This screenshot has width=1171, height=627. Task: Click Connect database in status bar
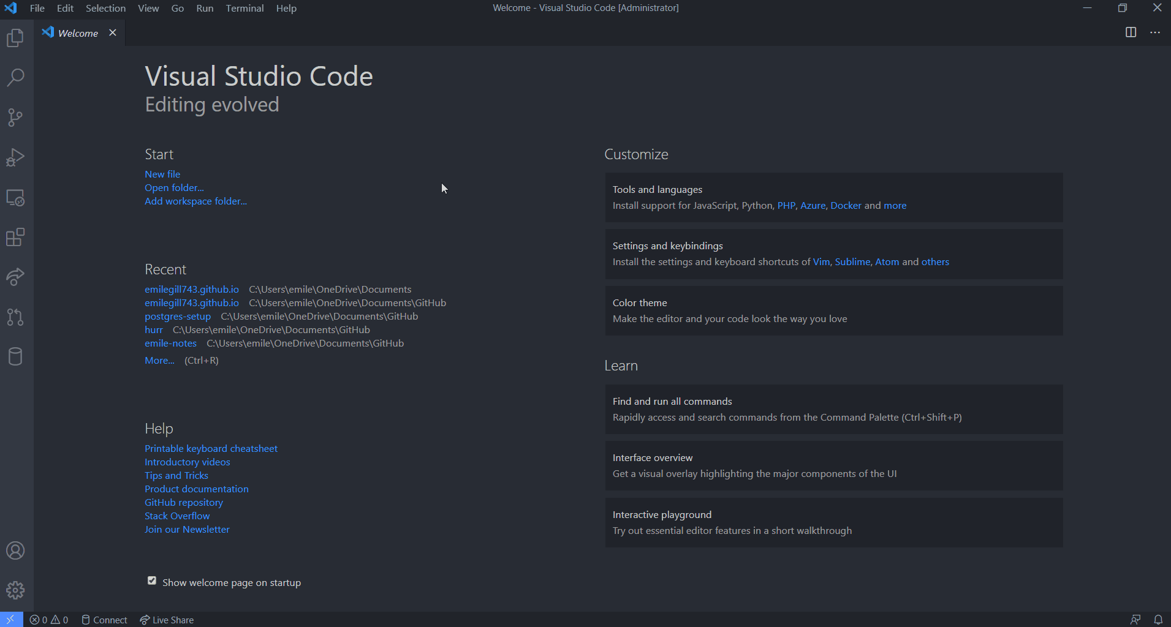pyautogui.click(x=105, y=620)
